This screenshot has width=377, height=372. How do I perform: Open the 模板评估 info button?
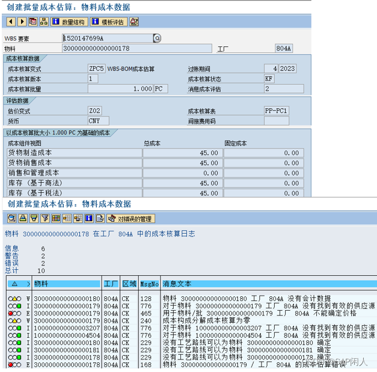(109, 22)
